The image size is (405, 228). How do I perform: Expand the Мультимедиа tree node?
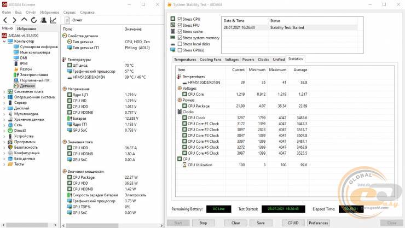point(4,114)
